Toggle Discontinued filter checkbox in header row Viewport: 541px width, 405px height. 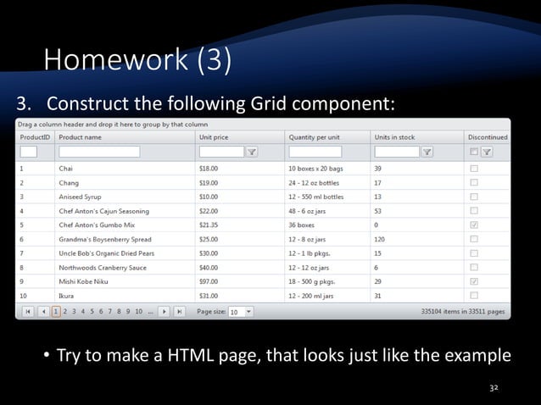(x=474, y=152)
